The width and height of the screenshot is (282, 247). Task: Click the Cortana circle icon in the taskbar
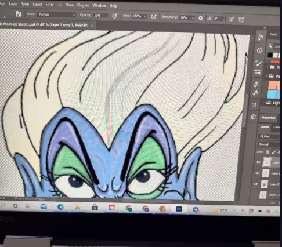point(15,206)
